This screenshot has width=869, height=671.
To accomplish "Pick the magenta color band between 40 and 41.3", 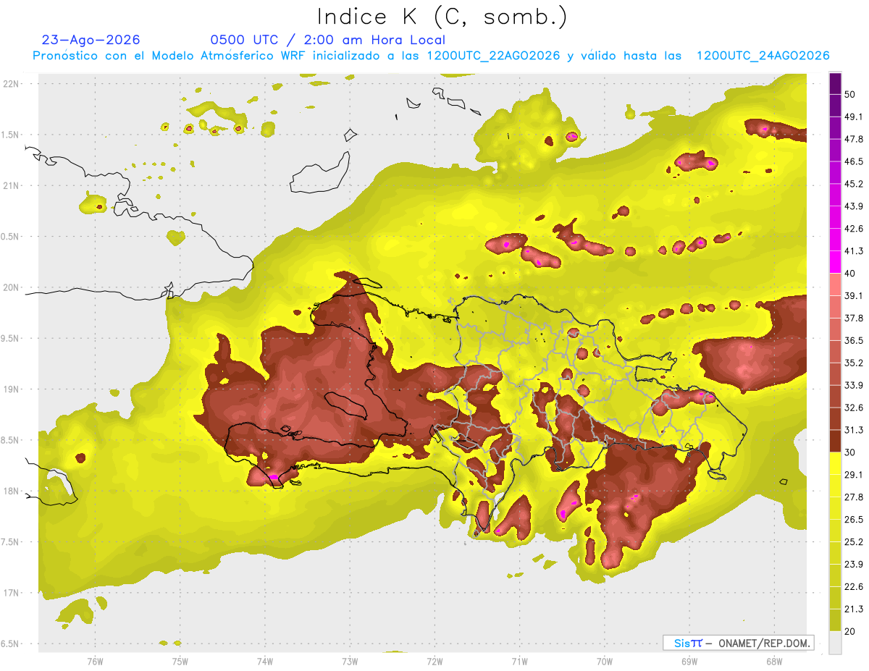I will click(835, 262).
